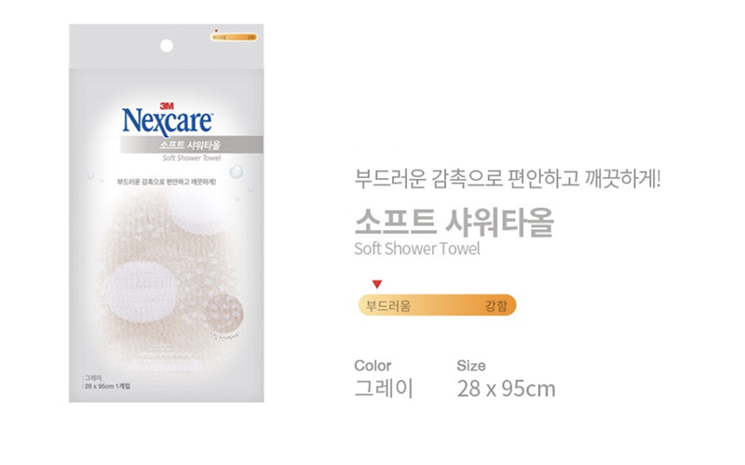Click the gray 소프트 샤워타올 banner on the package
Image resolution: width=745 pixels, height=465 pixels.
pos(192,144)
